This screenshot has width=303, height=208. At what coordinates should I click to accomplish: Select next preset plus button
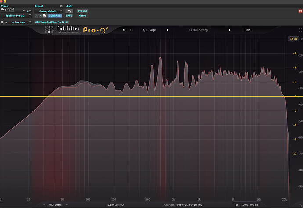(x=40, y=16)
